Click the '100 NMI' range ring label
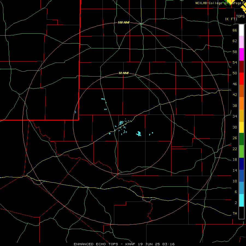Viewport: 246px width, 246px height. (x=124, y=23)
